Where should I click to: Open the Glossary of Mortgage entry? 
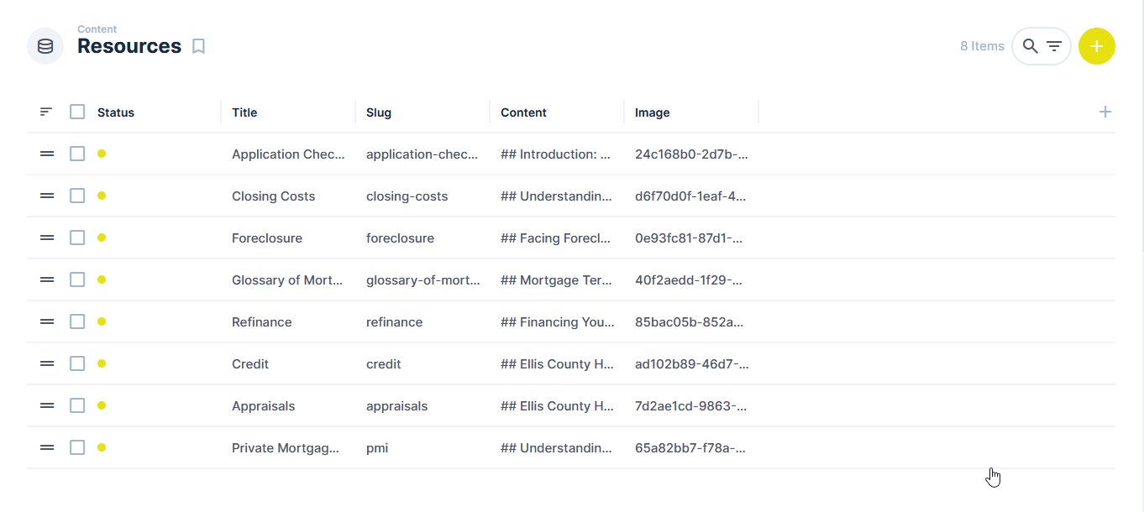[287, 280]
